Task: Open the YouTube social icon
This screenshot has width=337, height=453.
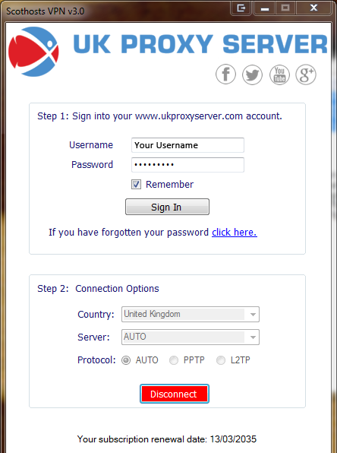Action: click(x=279, y=74)
